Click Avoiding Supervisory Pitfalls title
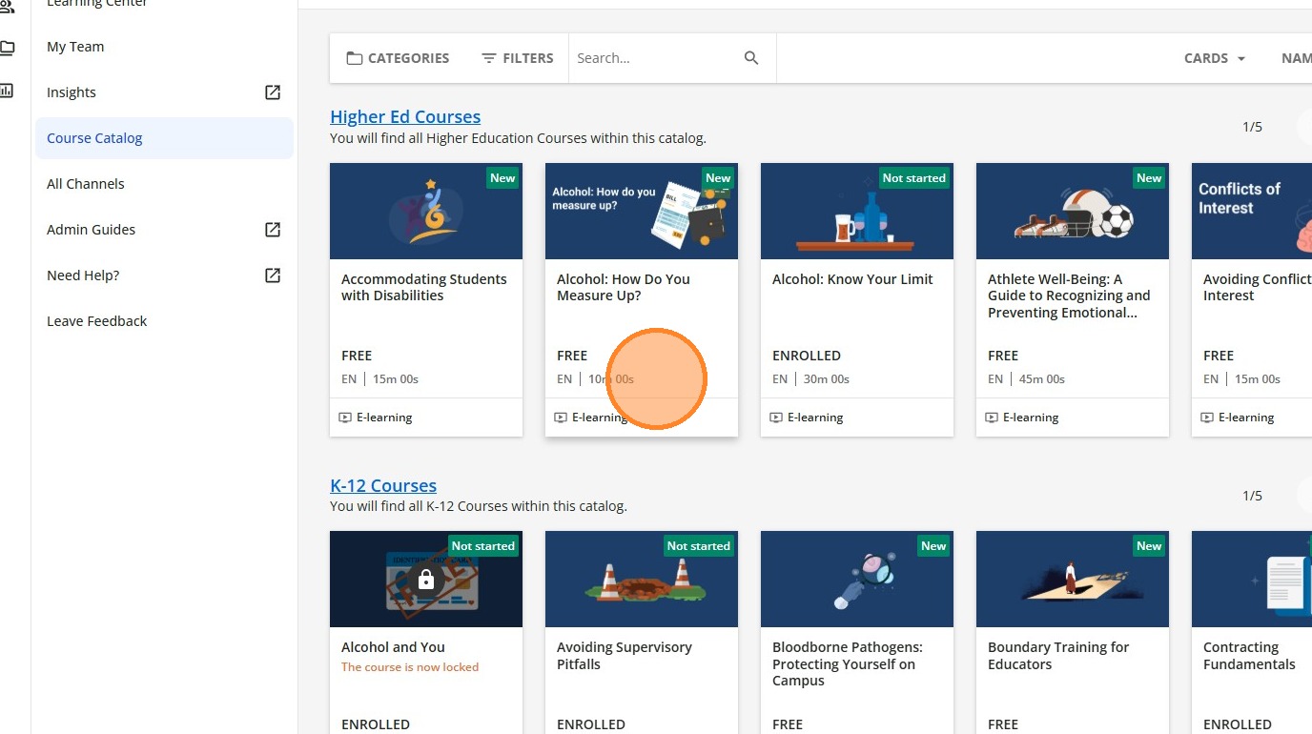Viewport: 1312px width, 734px height. pos(625,656)
